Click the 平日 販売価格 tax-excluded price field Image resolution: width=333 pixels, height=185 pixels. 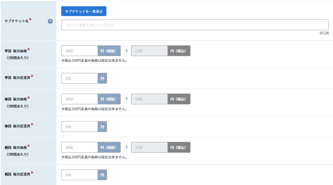click(x=79, y=51)
